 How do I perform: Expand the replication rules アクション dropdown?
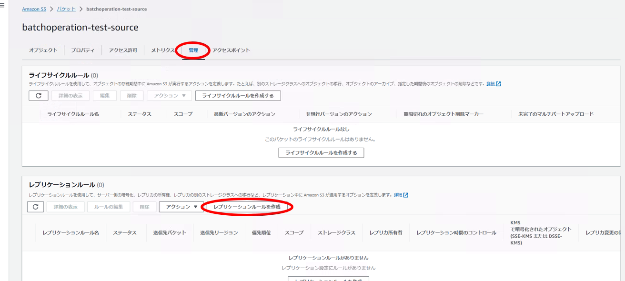(181, 207)
